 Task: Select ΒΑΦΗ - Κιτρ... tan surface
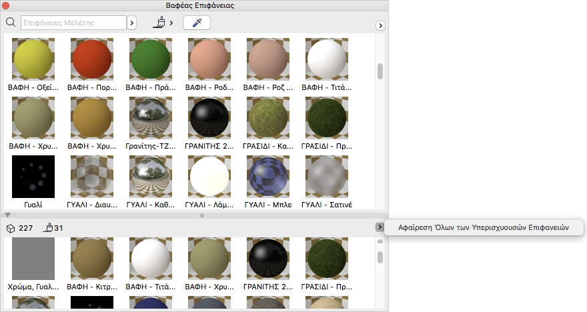(x=92, y=259)
